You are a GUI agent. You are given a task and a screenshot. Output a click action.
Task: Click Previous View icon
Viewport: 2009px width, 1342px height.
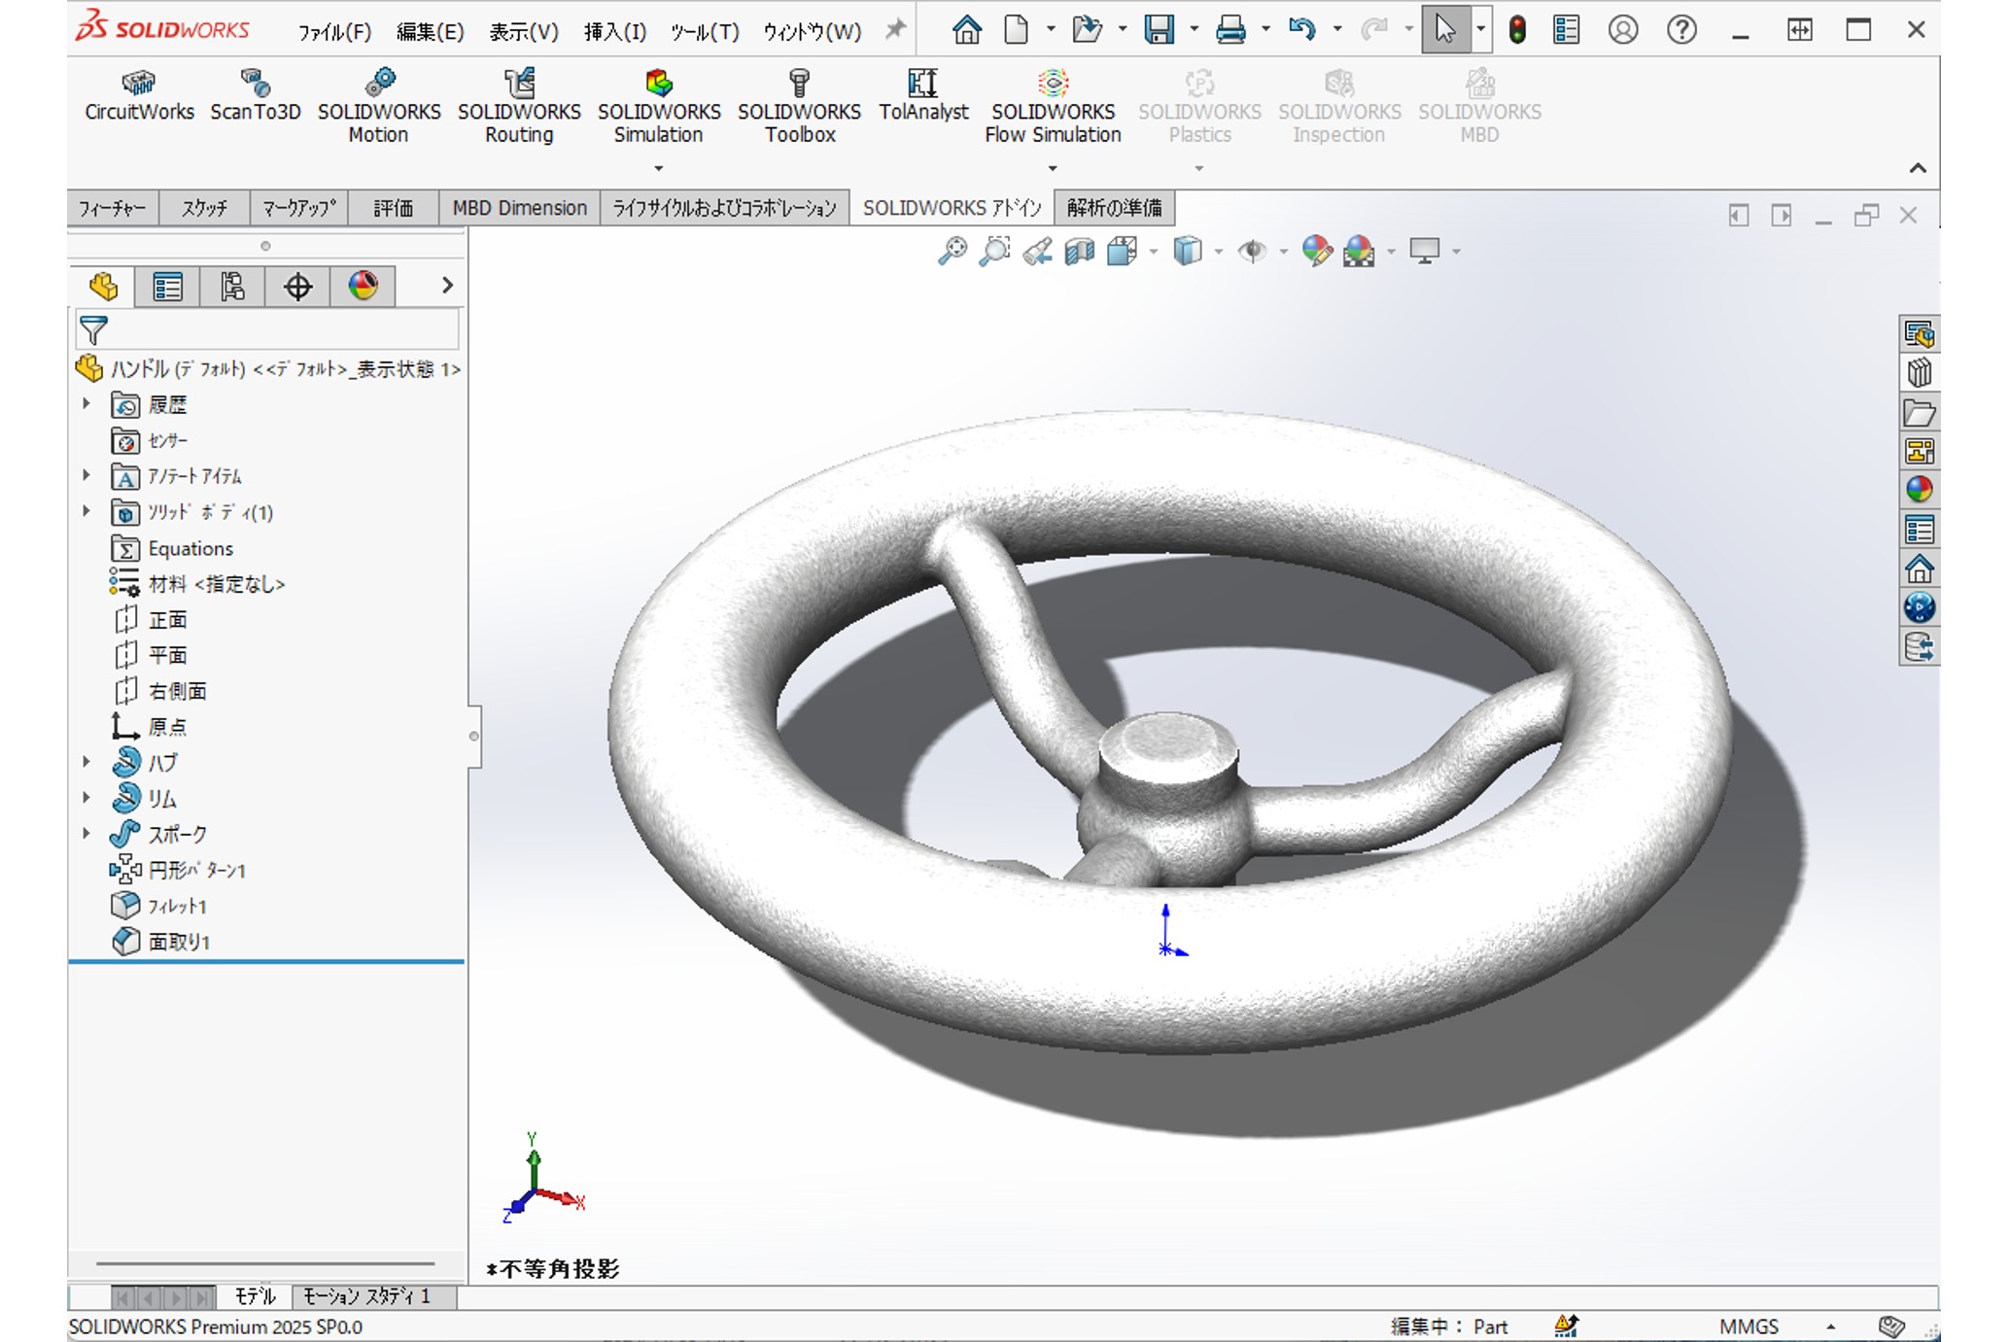click(x=1037, y=252)
